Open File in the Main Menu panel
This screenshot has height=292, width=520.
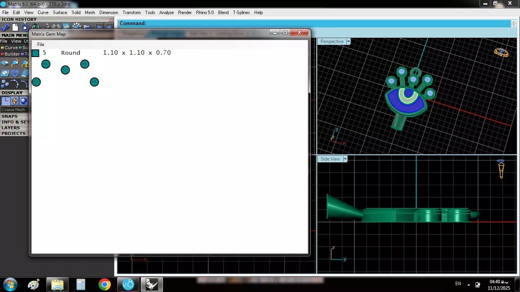coord(4,41)
